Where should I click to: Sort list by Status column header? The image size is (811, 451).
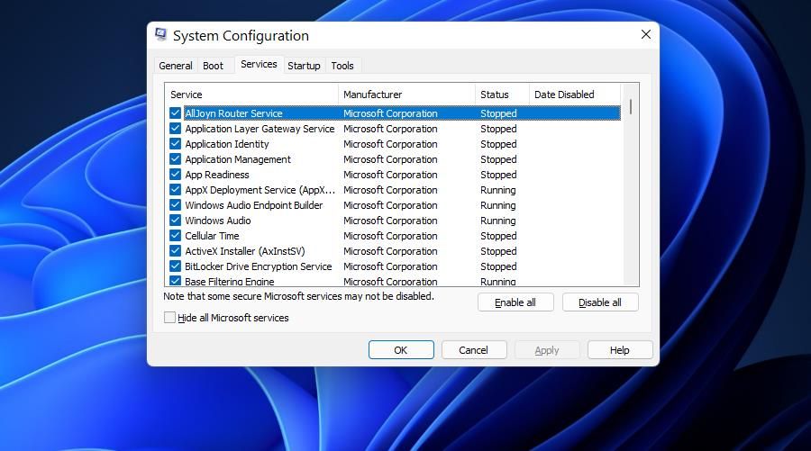click(x=502, y=95)
